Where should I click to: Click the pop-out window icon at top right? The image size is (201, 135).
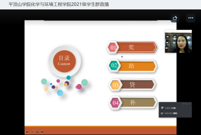point(175,18)
